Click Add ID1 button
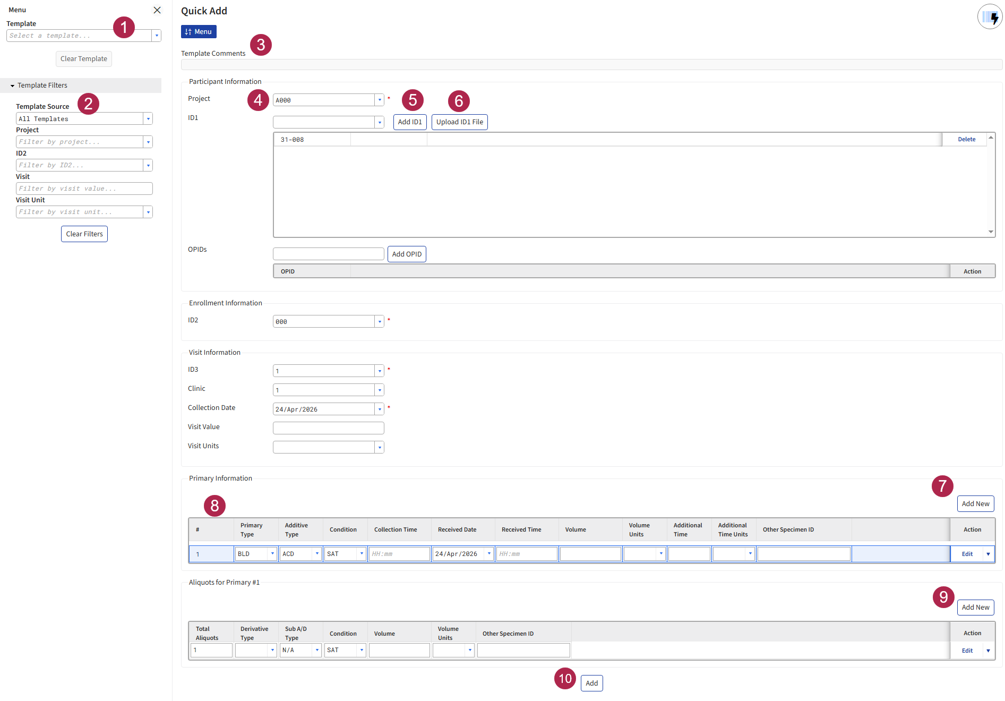Viewport: 1005px width, 701px height. tap(410, 122)
